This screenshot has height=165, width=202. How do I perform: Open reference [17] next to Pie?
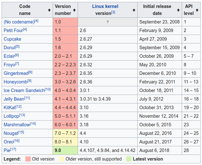click(13, 149)
